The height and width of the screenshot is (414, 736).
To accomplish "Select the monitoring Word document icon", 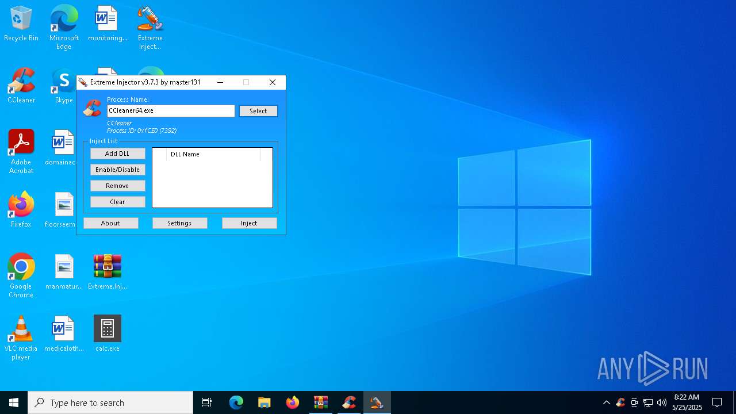I will click(x=108, y=24).
